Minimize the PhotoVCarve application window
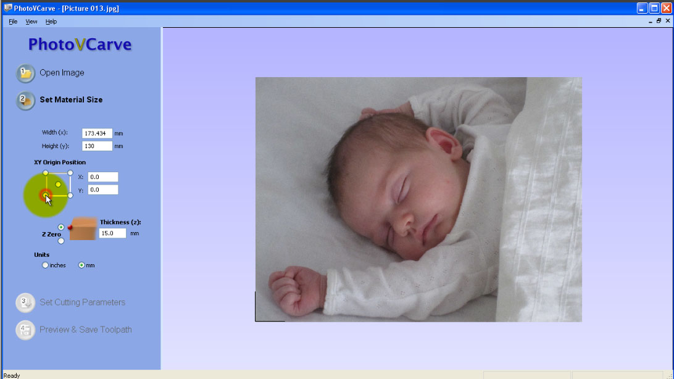The width and height of the screenshot is (674, 379). tap(642, 8)
